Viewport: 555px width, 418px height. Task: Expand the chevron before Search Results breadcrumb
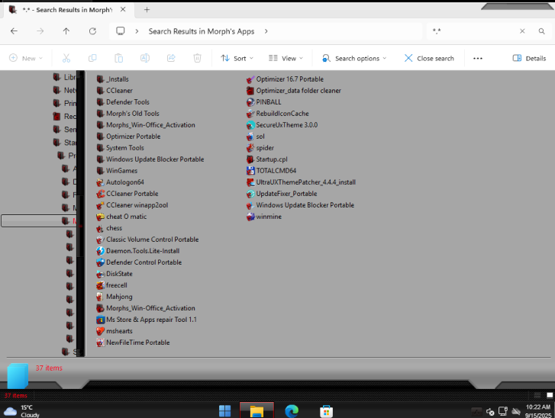137,31
